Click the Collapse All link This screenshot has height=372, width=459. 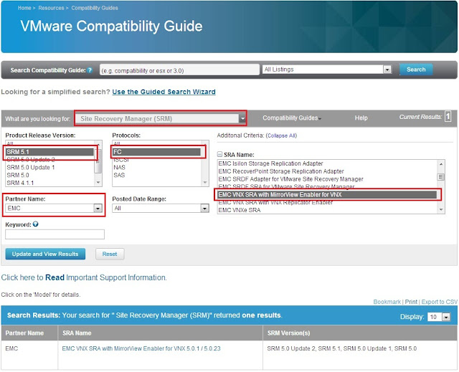281,135
